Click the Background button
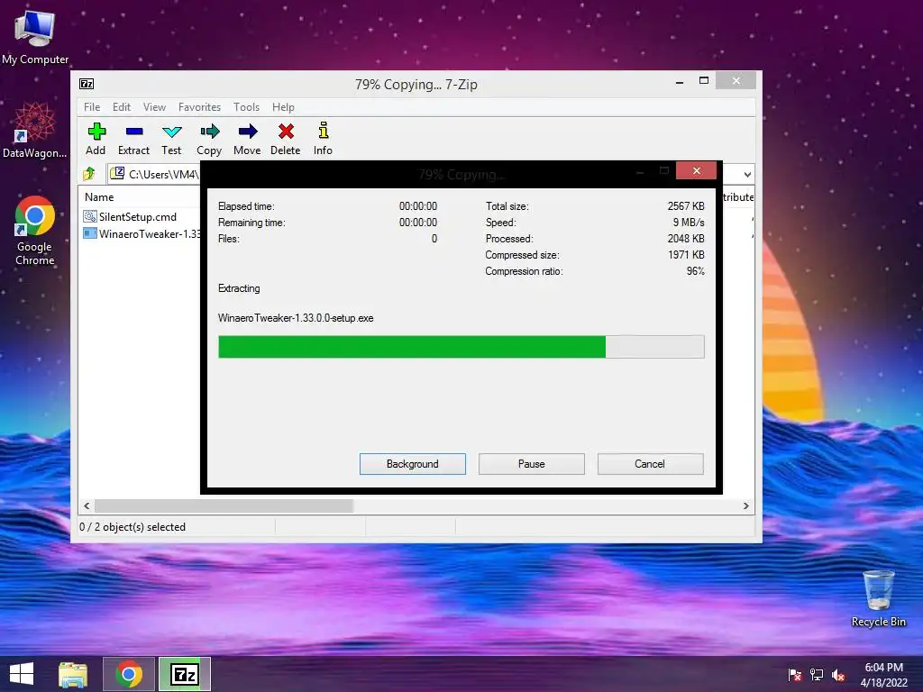The image size is (923, 692). (x=413, y=464)
